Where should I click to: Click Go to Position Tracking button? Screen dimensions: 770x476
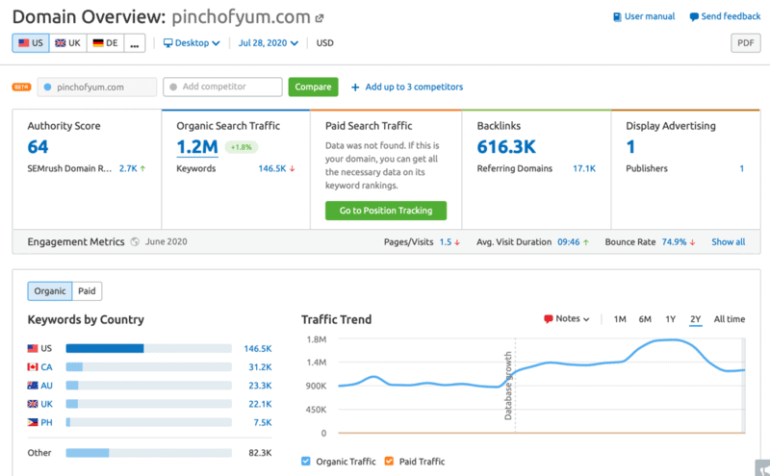386,211
